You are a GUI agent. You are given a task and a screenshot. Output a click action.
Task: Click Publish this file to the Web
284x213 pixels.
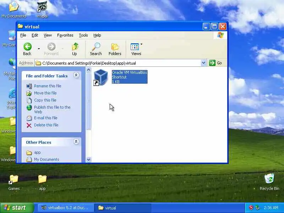52,109
